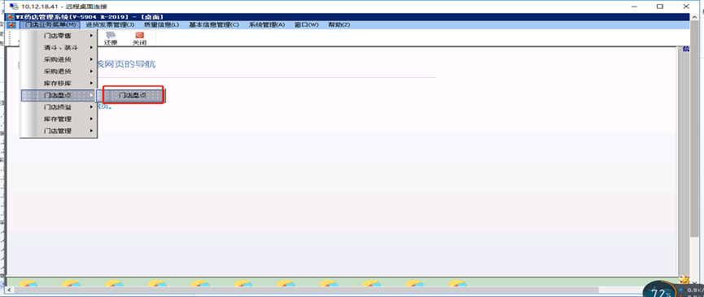Open the 系统管理(A) menu
This screenshot has width=704, height=297.
(x=267, y=24)
